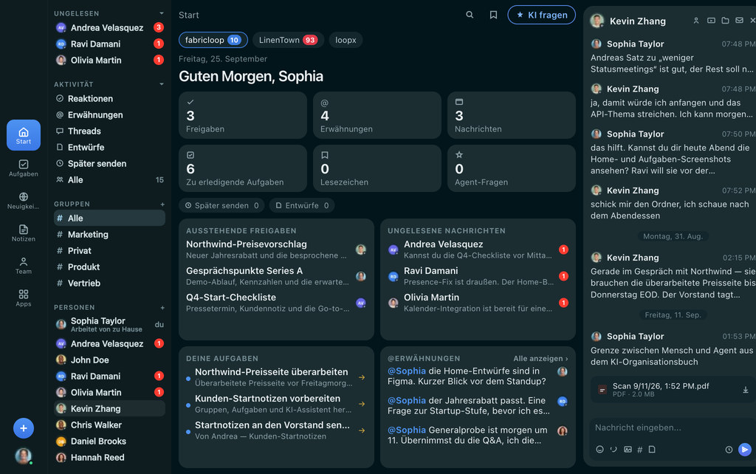The width and height of the screenshot is (756, 474).
Task: Switch to the LinenTown workspace tab
Action: pyautogui.click(x=288, y=40)
